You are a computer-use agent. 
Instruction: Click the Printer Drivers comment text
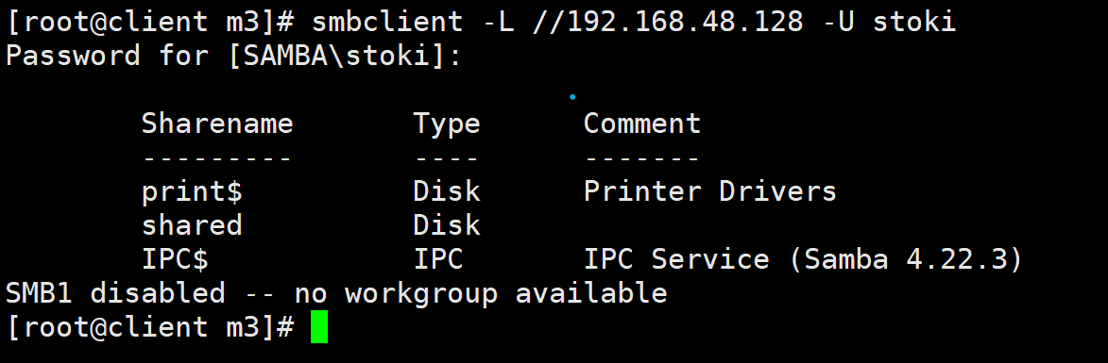click(x=709, y=191)
